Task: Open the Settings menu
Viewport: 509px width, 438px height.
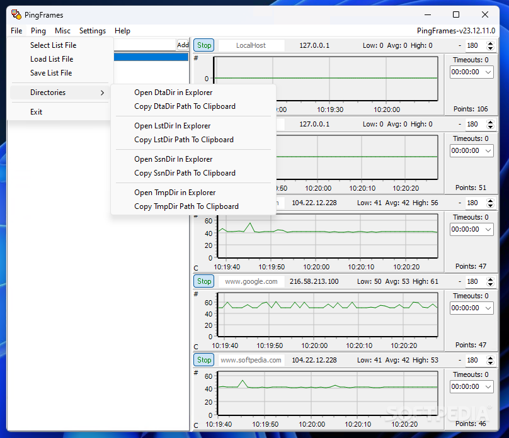Action: tap(93, 31)
